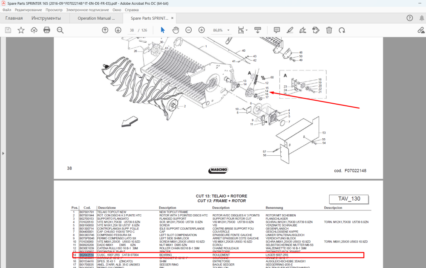Click the zoom percentage field 86,8%

pyautogui.click(x=218, y=30)
